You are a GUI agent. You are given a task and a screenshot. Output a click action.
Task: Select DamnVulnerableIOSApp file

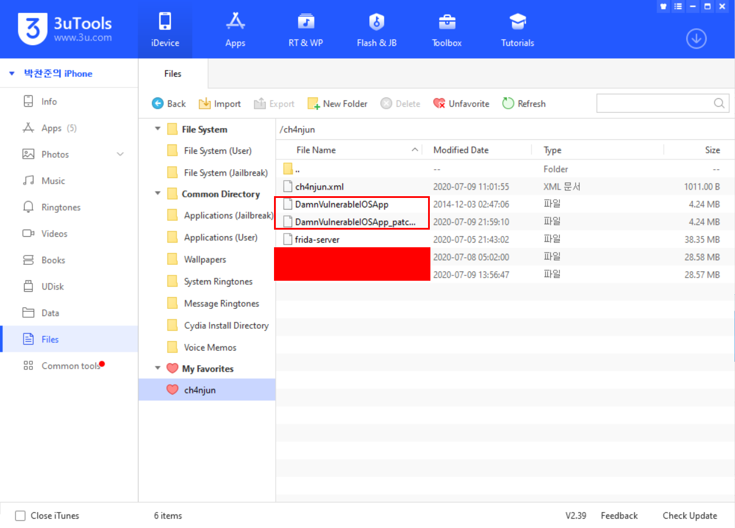(505, 204)
